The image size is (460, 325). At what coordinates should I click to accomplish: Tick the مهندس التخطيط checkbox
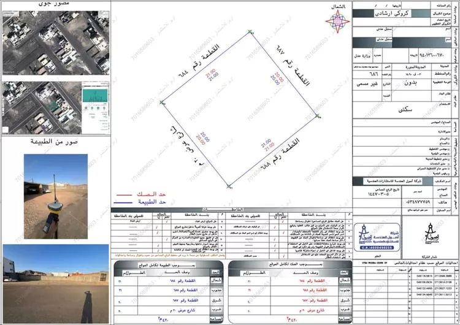point(448,149)
